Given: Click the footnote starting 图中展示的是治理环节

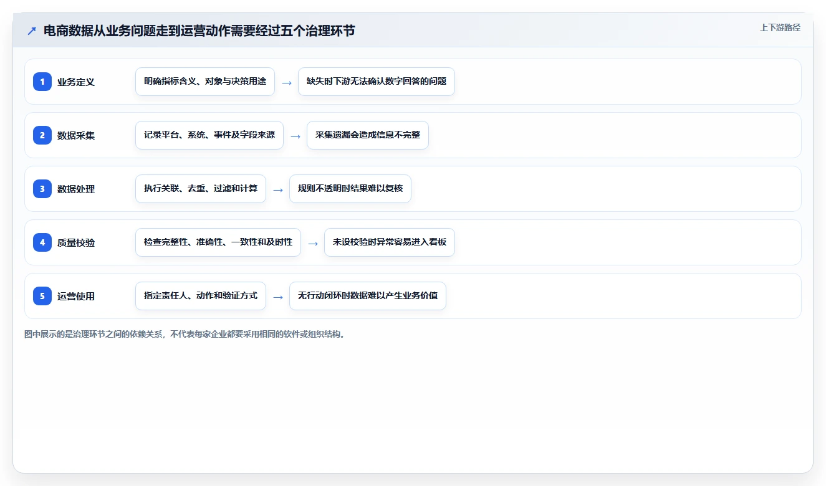Looking at the screenshot, I should click(185, 335).
